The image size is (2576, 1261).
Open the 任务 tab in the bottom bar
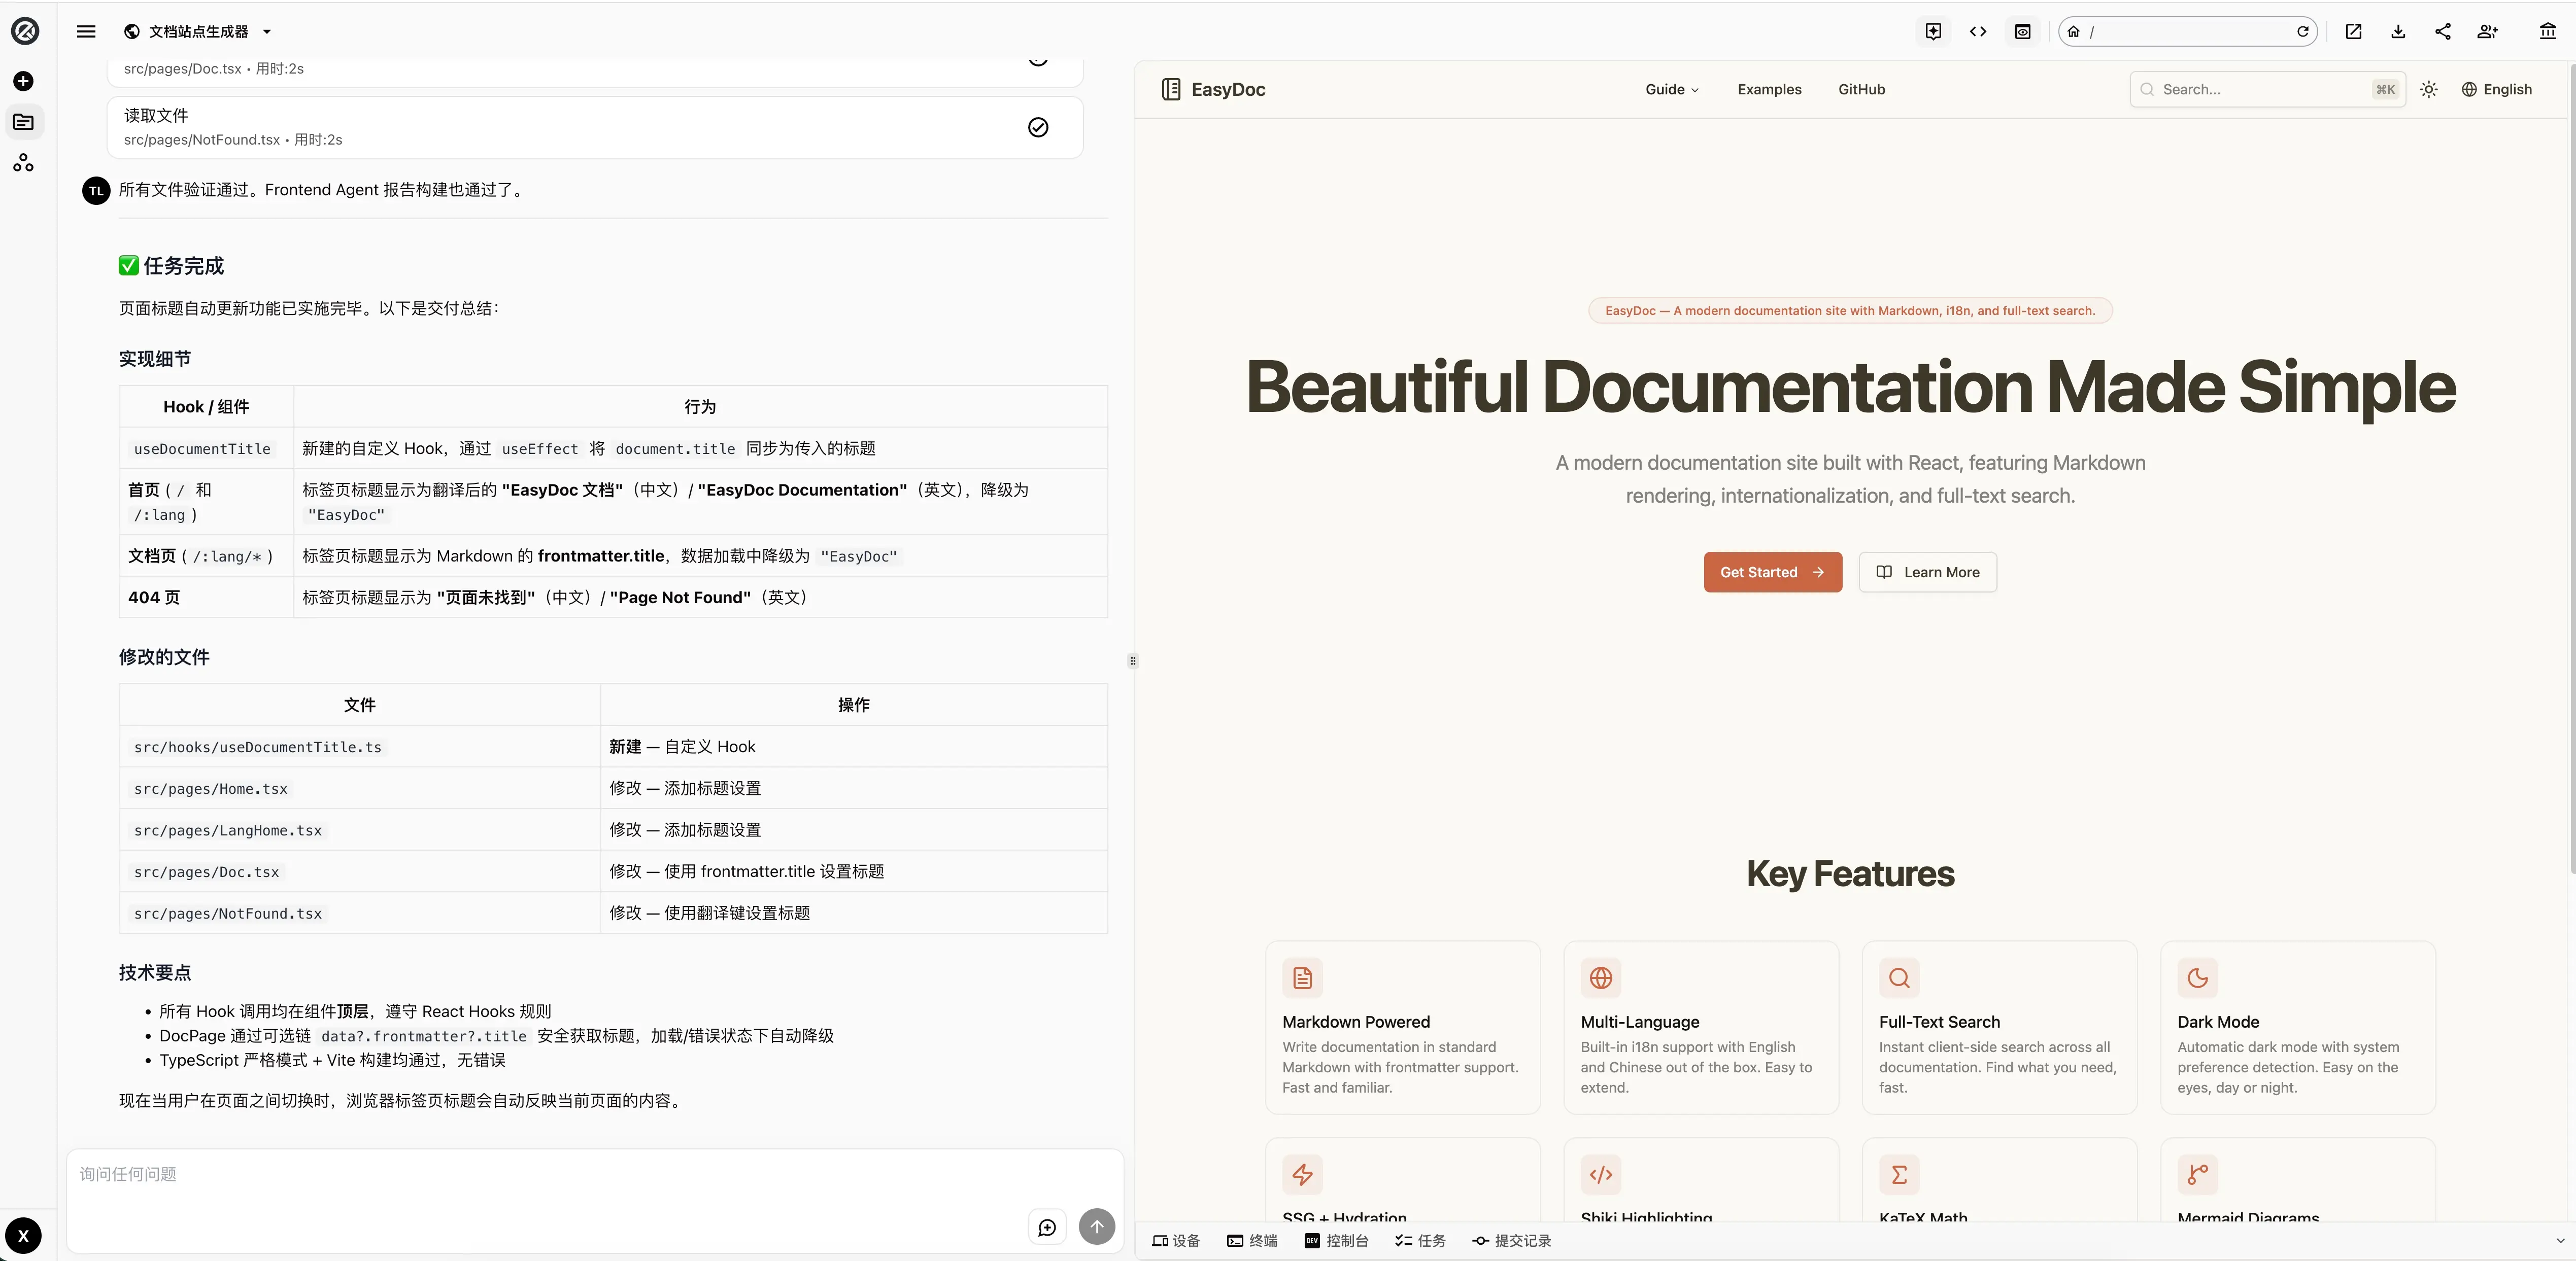(x=1420, y=1241)
